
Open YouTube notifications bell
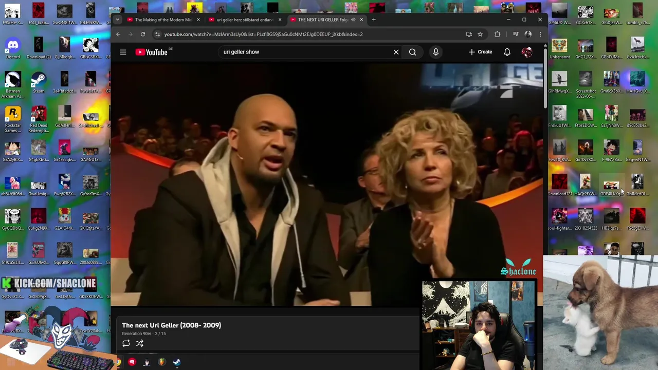click(507, 52)
